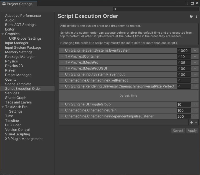
Task: Open the Script Execution Order help icon
Action: click(x=191, y=16)
